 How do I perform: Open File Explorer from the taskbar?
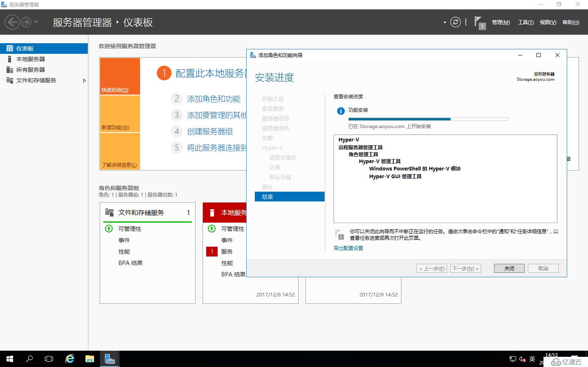[89, 359]
